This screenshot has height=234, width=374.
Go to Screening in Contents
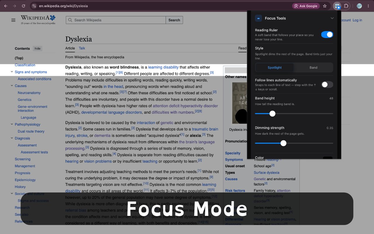click(22, 159)
